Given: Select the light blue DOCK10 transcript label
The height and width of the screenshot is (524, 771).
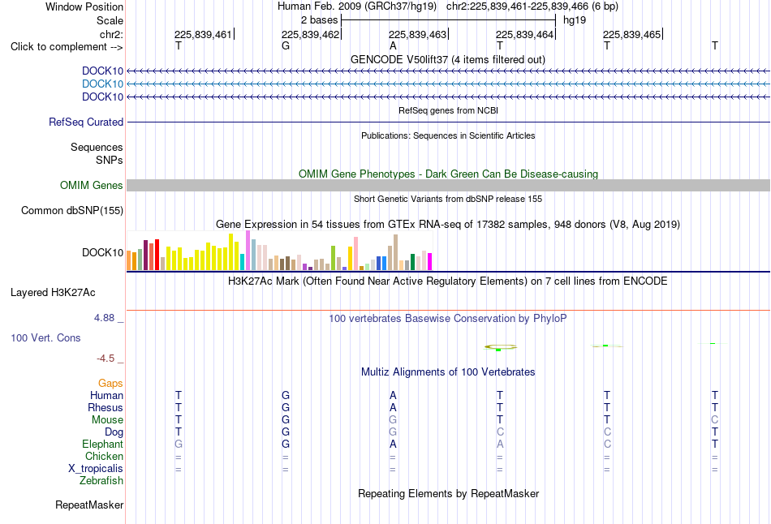Looking at the screenshot, I should click(x=102, y=84).
